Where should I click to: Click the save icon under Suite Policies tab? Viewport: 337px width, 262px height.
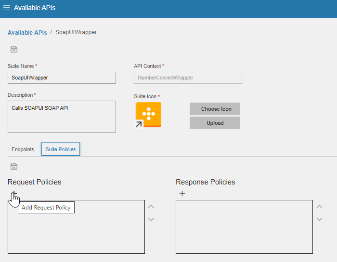pyautogui.click(x=14, y=167)
